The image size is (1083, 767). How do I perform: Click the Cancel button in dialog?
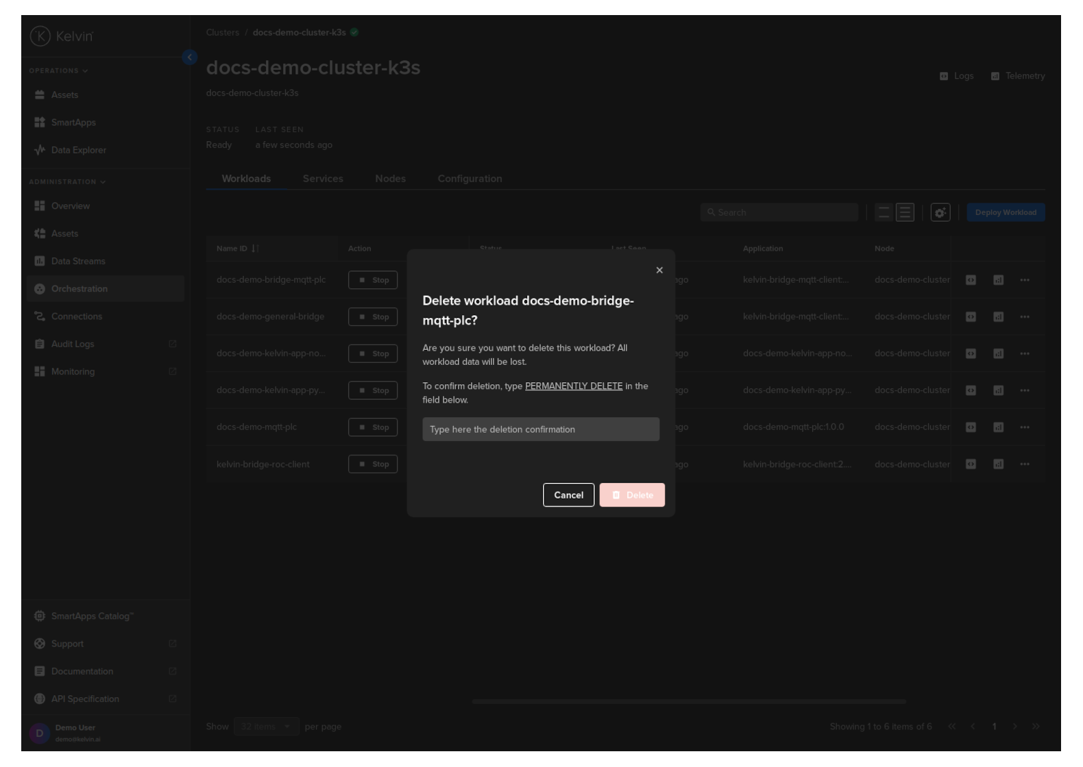pos(568,495)
